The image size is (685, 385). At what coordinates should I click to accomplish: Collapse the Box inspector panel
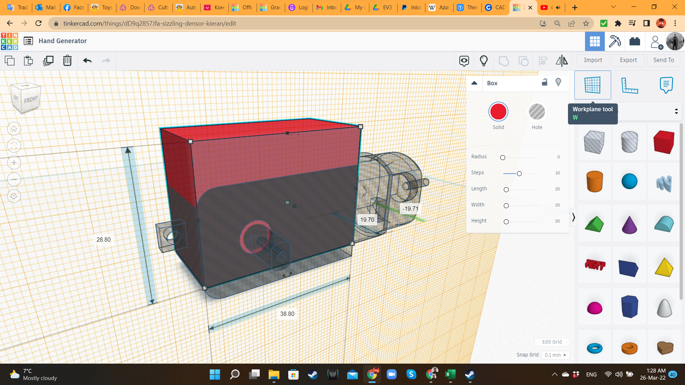pos(474,83)
